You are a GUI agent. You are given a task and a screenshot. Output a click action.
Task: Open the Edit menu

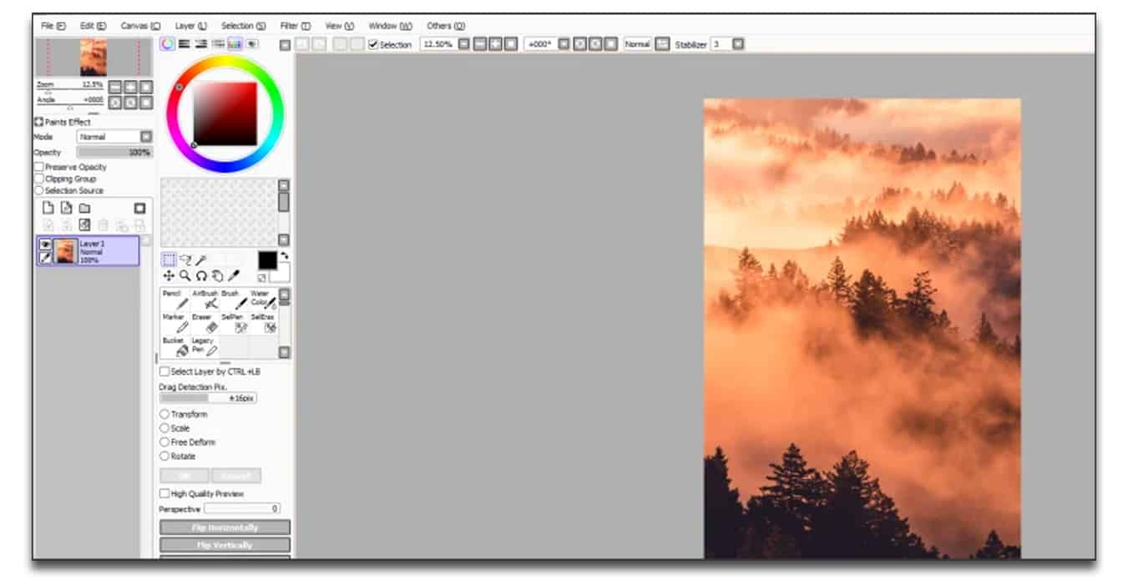coord(93,26)
